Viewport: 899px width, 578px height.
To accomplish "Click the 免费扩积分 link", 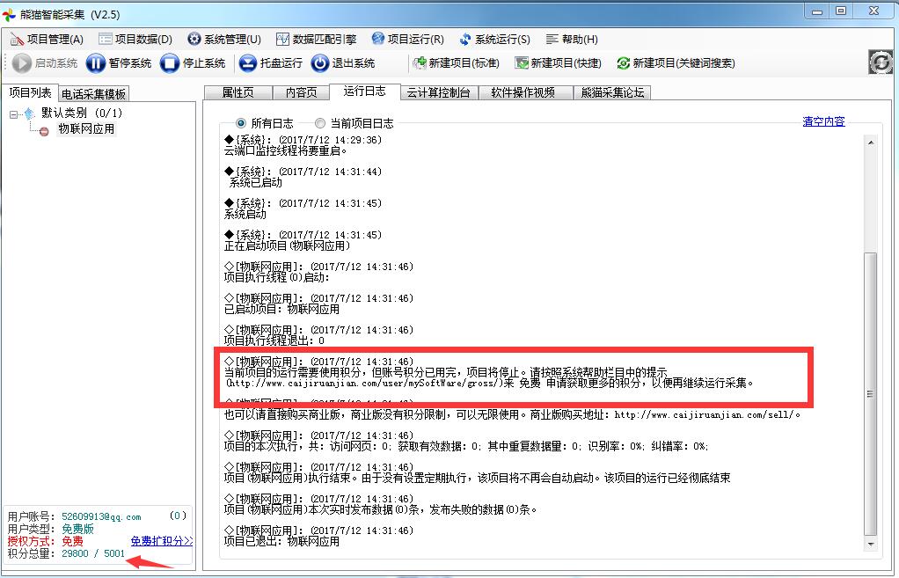I will pos(162,541).
